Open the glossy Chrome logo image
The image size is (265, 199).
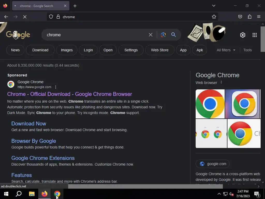click(244, 133)
